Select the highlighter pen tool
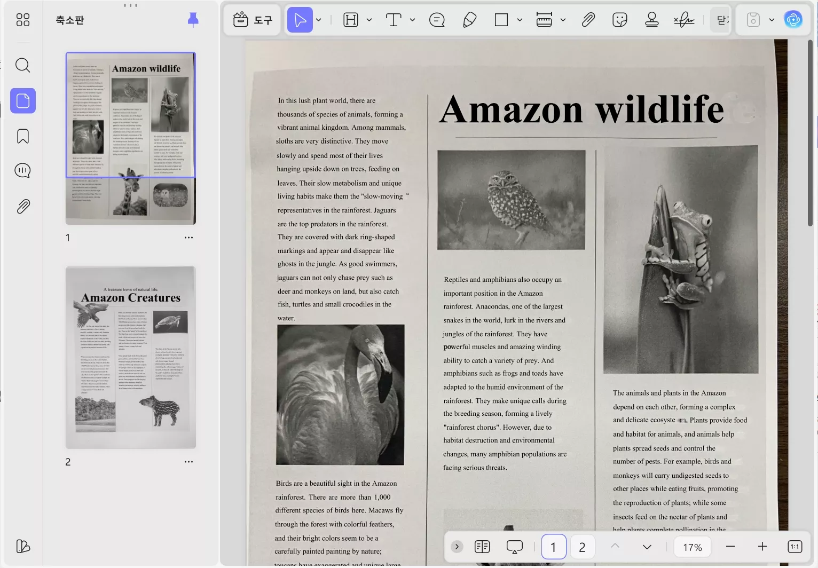This screenshot has height=568, width=818. (x=469, y=20)
